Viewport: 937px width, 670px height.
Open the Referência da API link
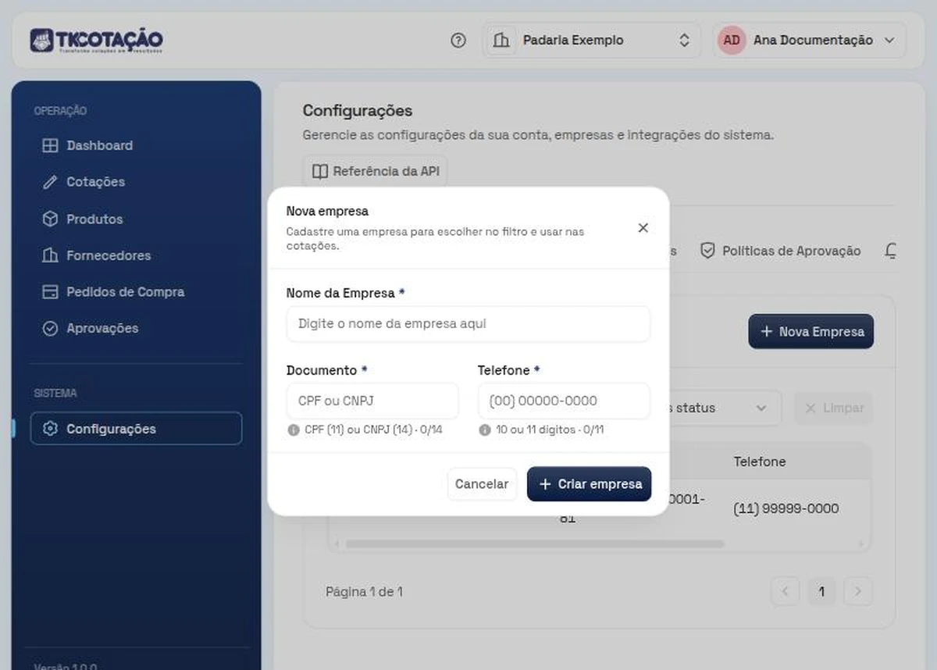375,171
